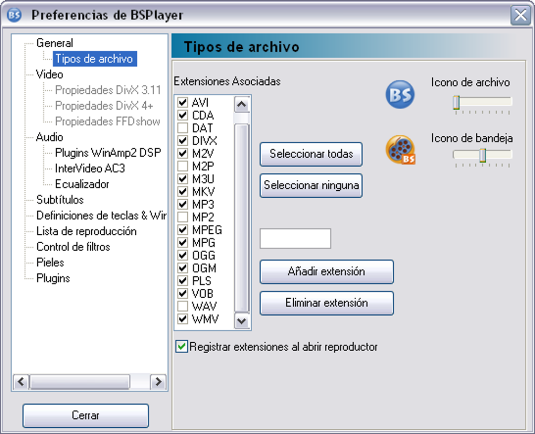Toggle the MPEG extension checkbox
535x434 pixels.
click(183, 230)
